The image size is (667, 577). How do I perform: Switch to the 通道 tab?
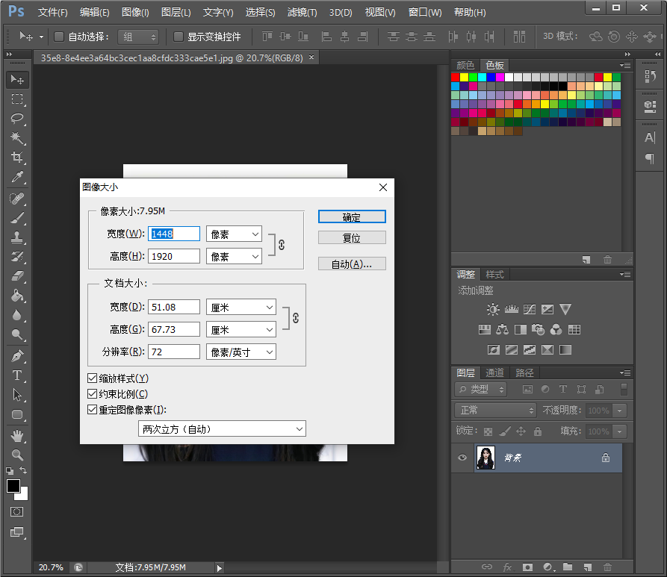pos(494,372)
